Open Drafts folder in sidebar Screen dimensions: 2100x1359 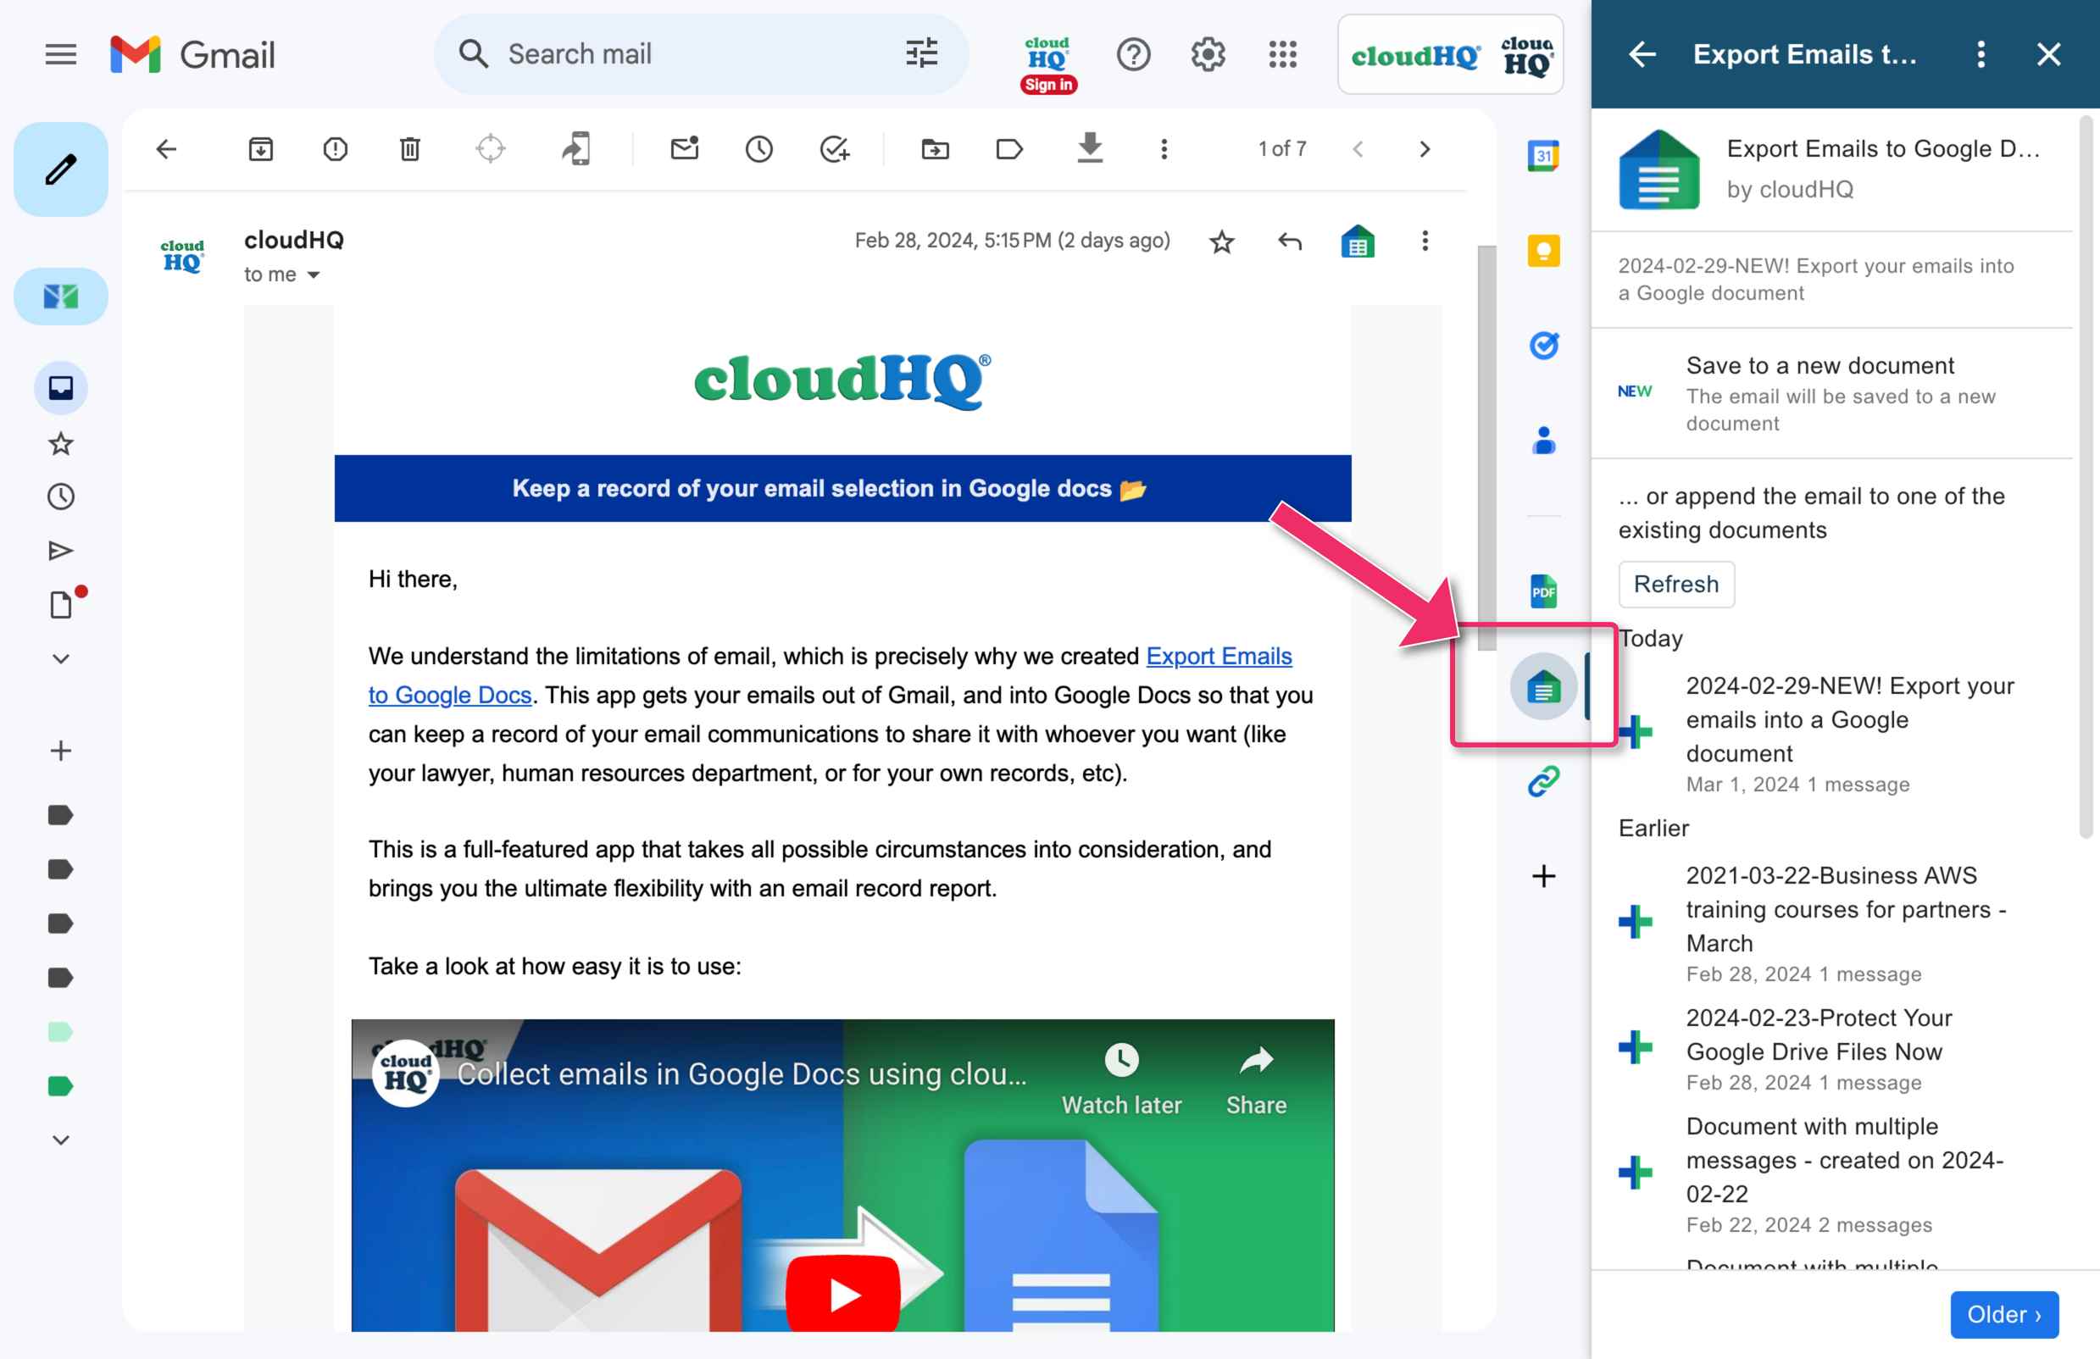coord(61,605)
